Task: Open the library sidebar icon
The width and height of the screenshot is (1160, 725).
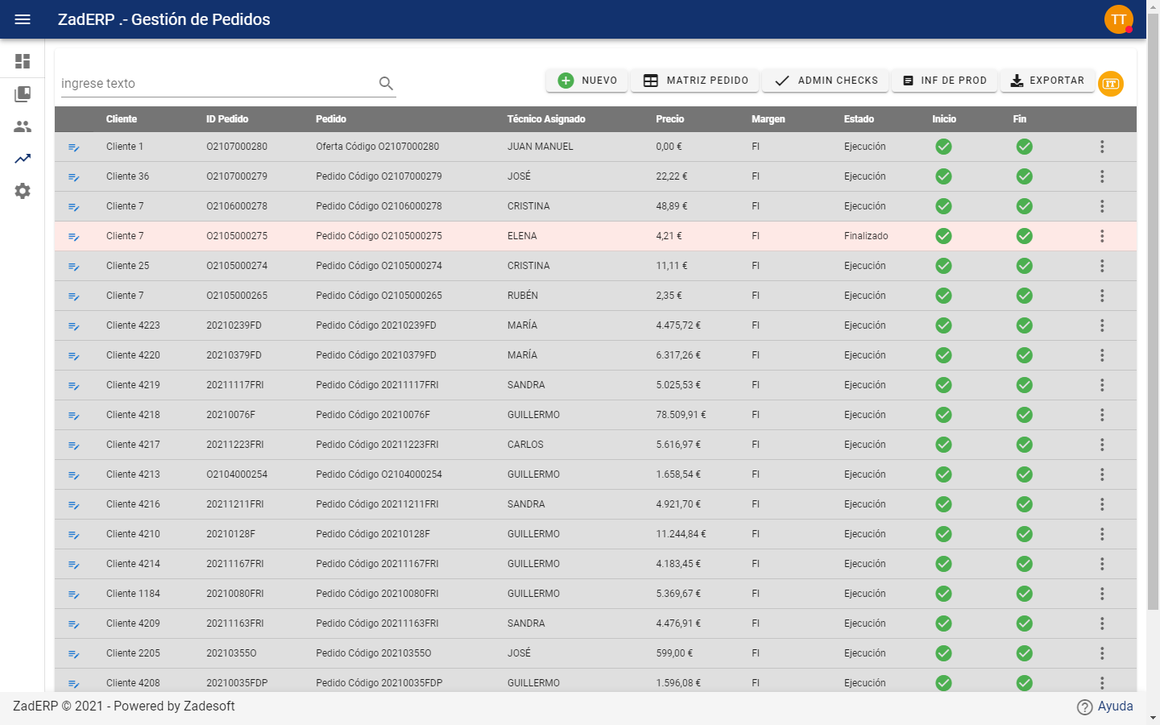Action: tap(23, 94)
